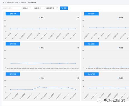
Task: Select the A1W759 vehicle plate label
Action: click(x=91, y=74)
